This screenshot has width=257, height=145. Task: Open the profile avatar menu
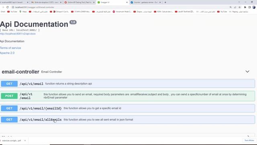[254, 7]
